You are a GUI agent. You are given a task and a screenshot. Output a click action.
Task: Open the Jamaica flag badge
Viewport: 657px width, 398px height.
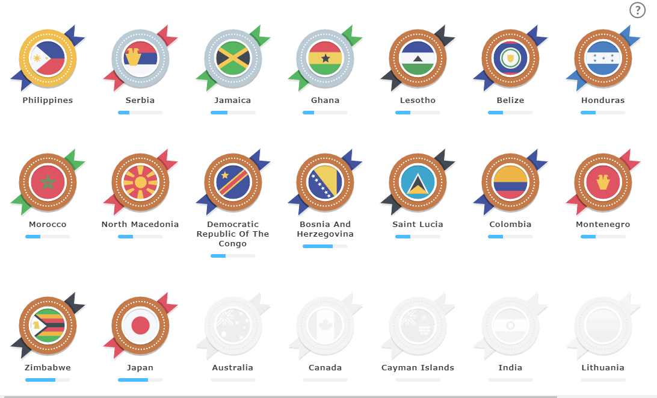click(x=233, y=58)
